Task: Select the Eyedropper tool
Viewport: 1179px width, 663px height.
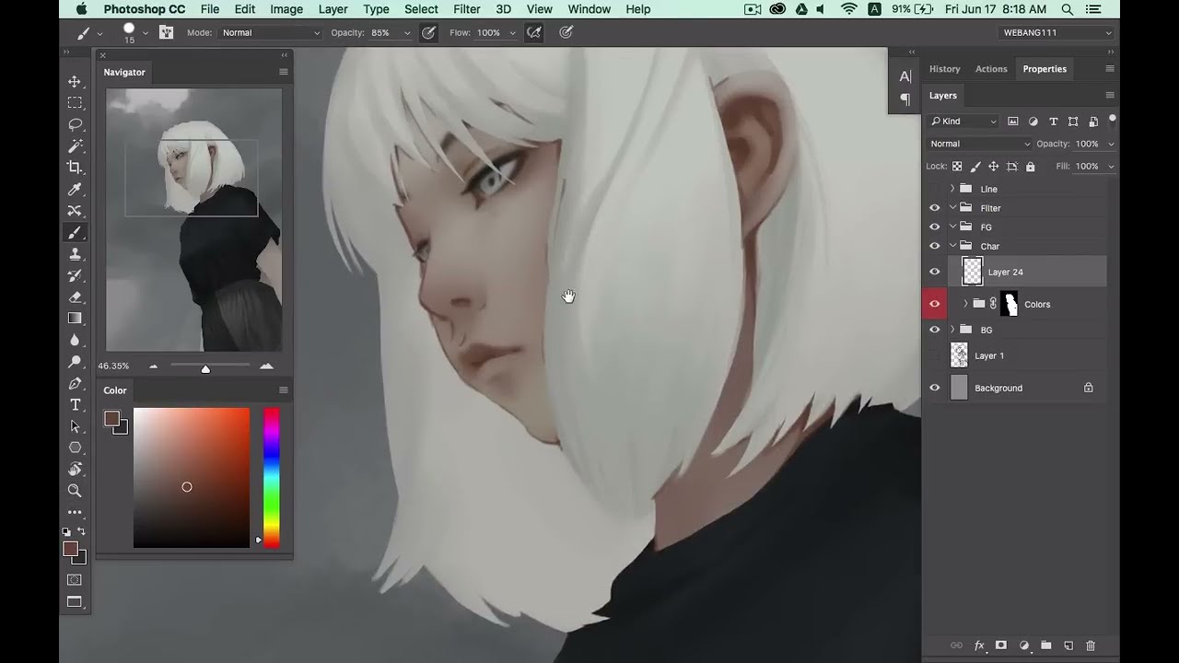Action: (x=75, y=189)
